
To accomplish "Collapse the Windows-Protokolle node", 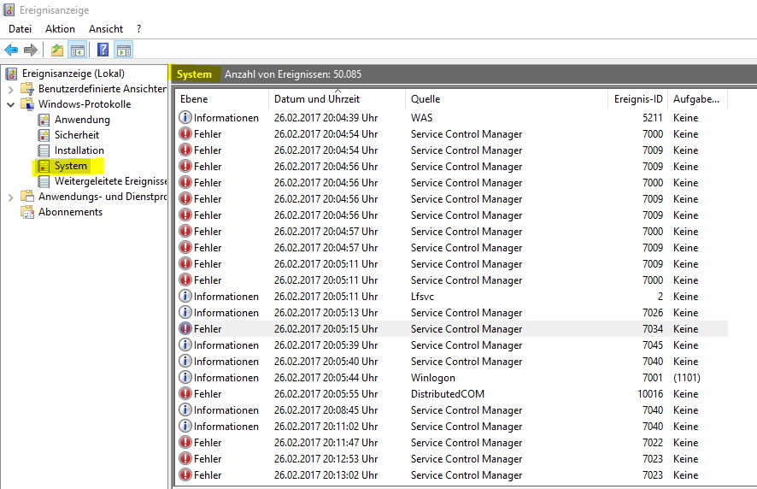I will pos(10,104).
